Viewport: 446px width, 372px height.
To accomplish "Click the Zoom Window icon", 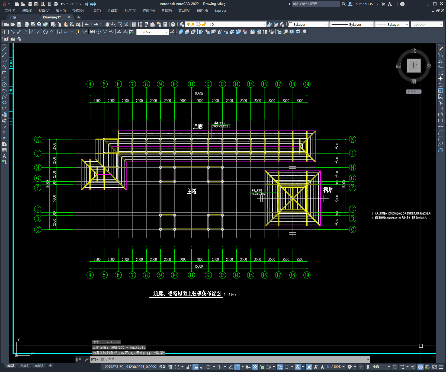I will tap(120, 24).
